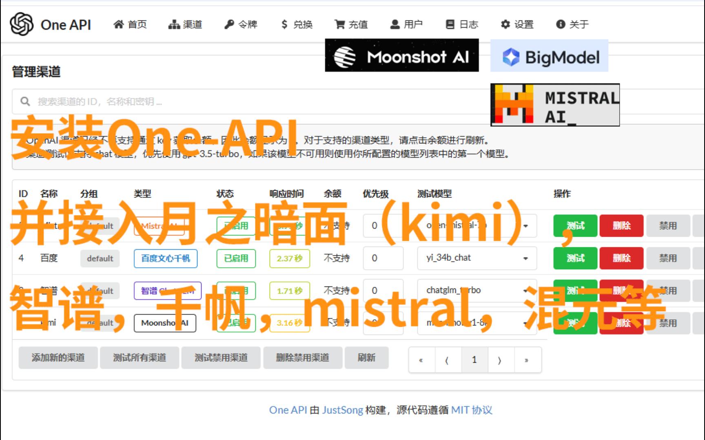The height and width of the screenshot is (440, 705).
Task: Select page 1 in pagination
Action: [474, 360]
